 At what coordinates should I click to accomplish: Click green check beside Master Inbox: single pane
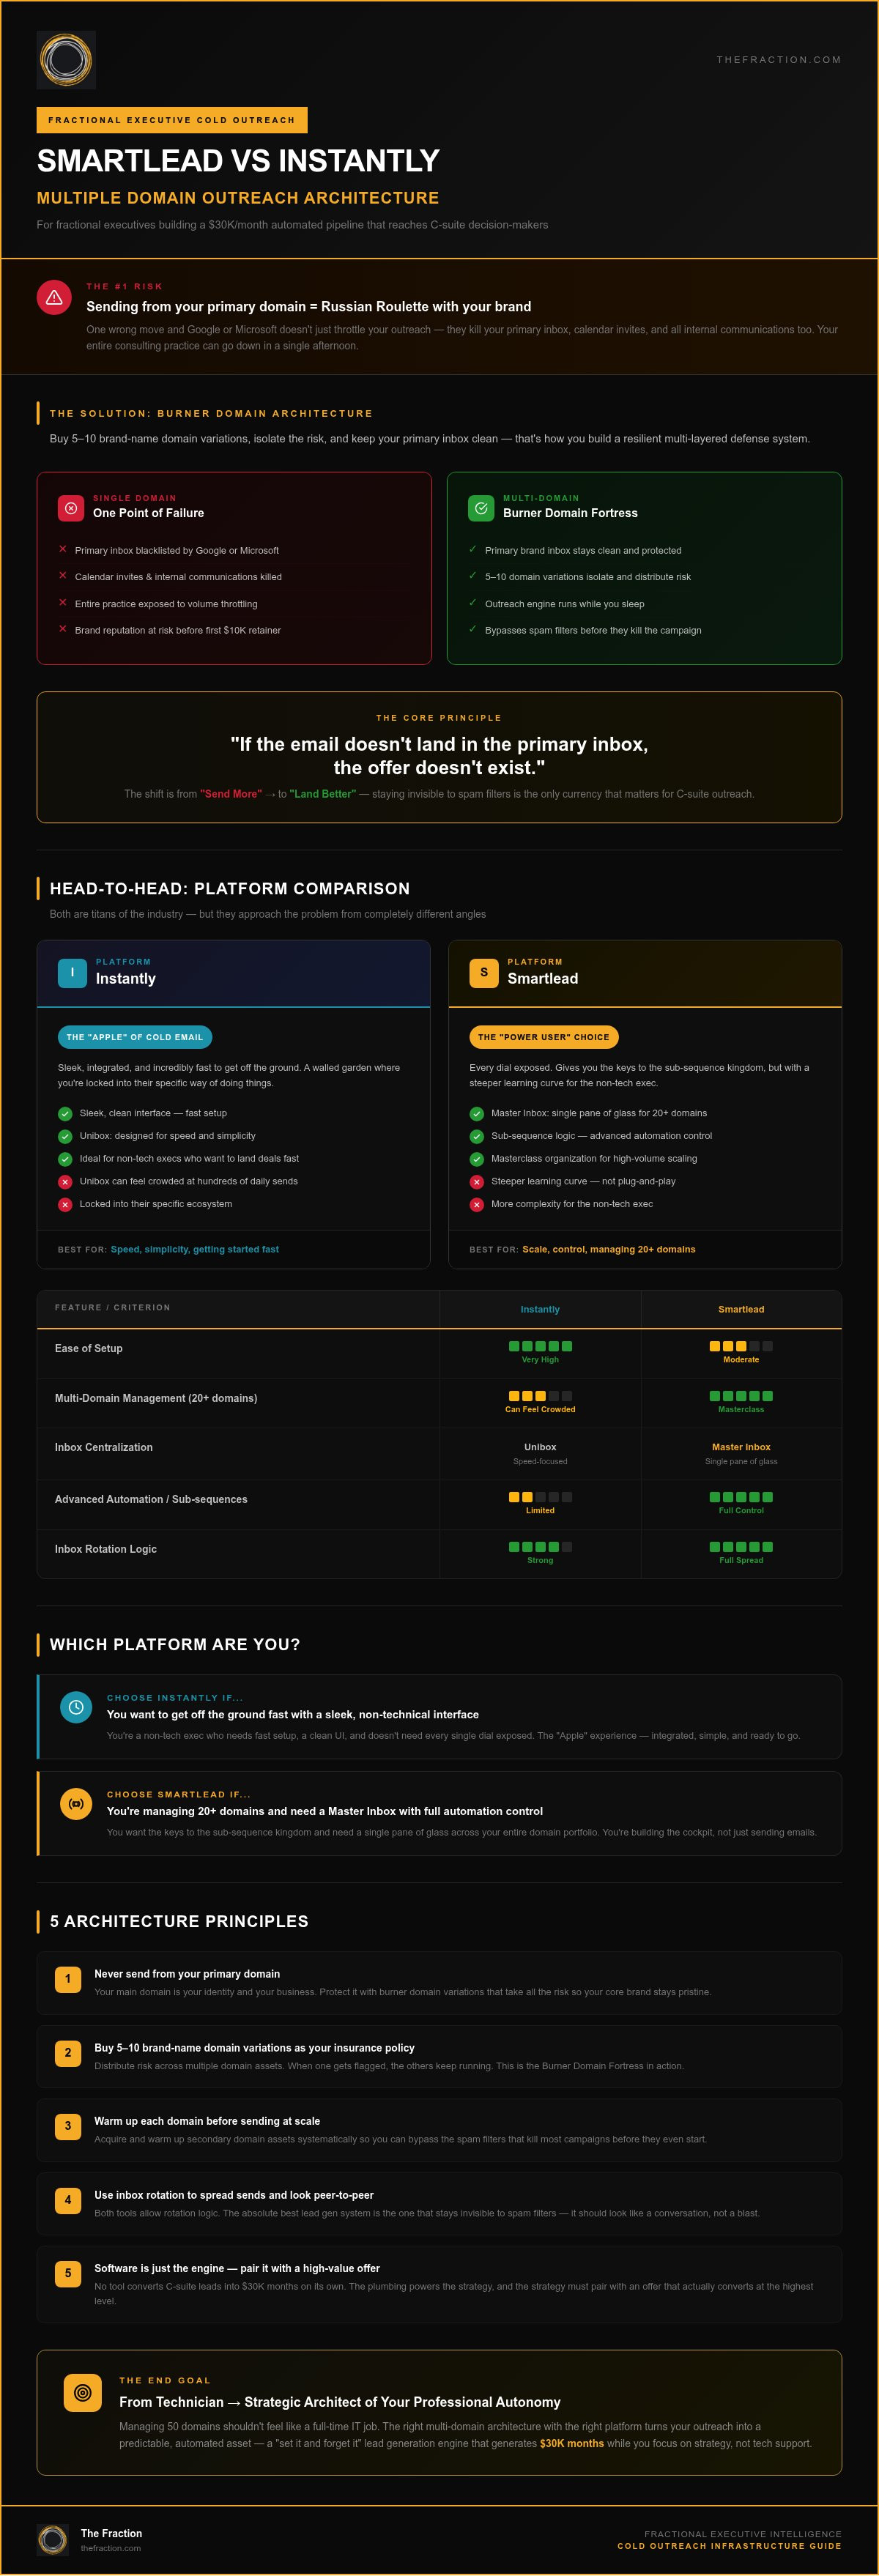point(477,1113)
